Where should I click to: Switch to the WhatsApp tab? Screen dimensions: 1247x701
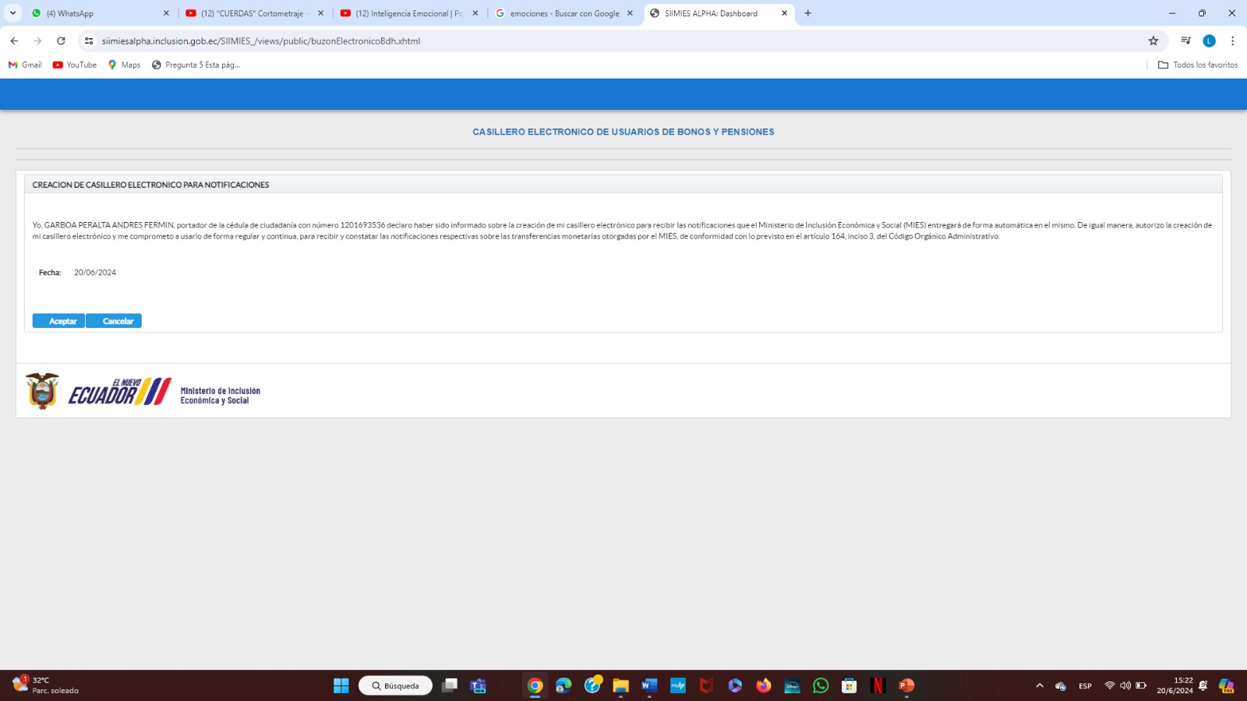[94, 13]
